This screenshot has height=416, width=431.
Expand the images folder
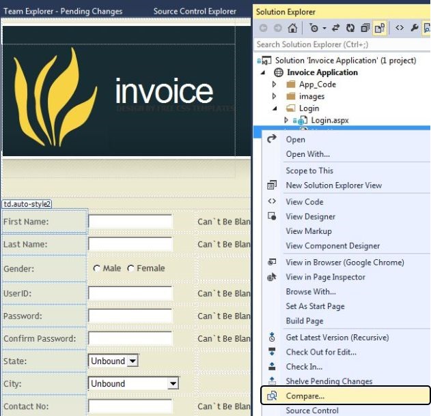coord(274,96)
